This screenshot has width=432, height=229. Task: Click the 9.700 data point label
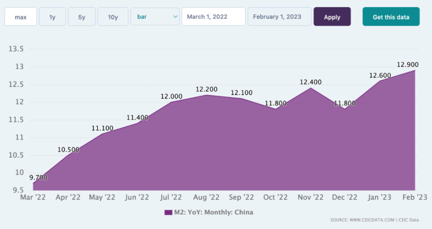pos(38,178)
